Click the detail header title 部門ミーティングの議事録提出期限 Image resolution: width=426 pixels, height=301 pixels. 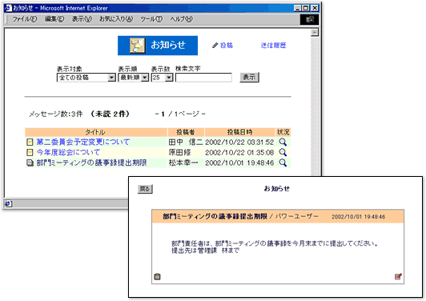[x=215, y=216]
